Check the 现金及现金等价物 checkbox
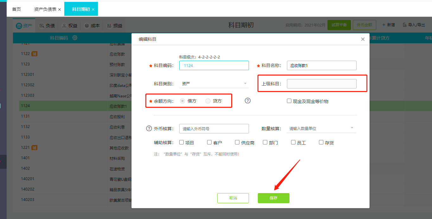 coord(289,101)
